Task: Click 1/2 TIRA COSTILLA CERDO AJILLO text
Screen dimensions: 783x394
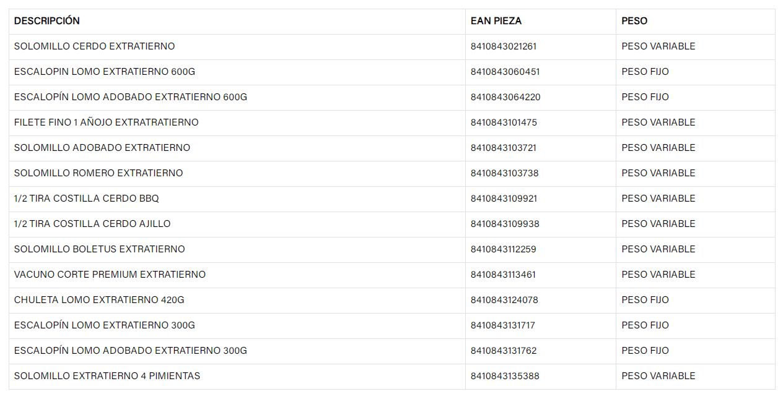Action: point(92,224)
